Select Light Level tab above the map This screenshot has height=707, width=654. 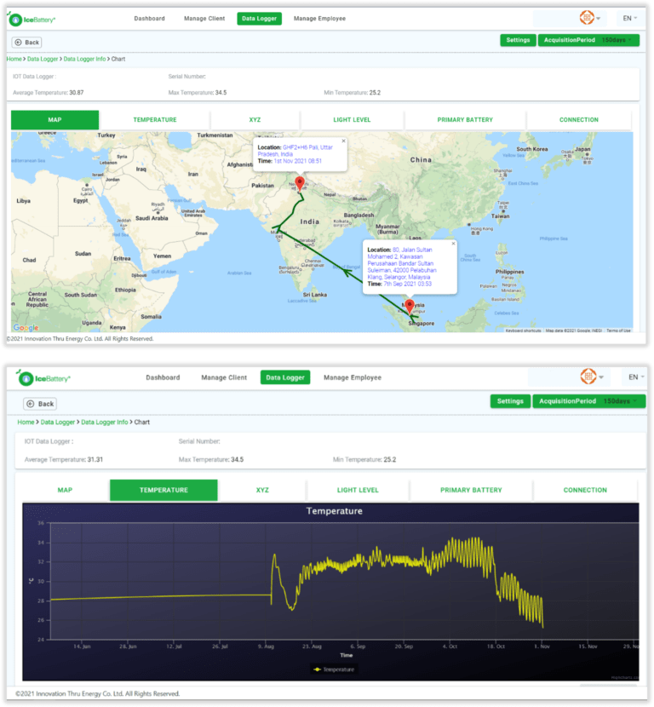coord(352,120)
